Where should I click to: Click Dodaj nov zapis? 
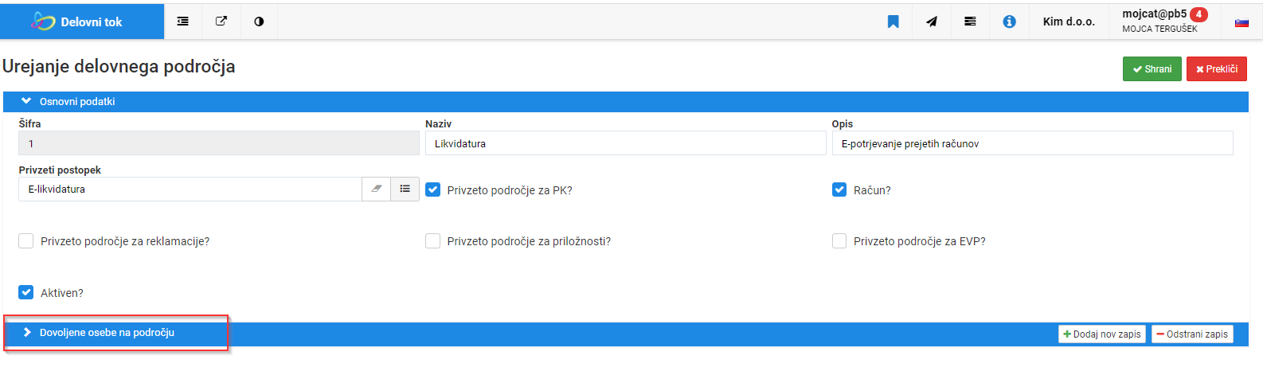click(x=1102, y=334)
